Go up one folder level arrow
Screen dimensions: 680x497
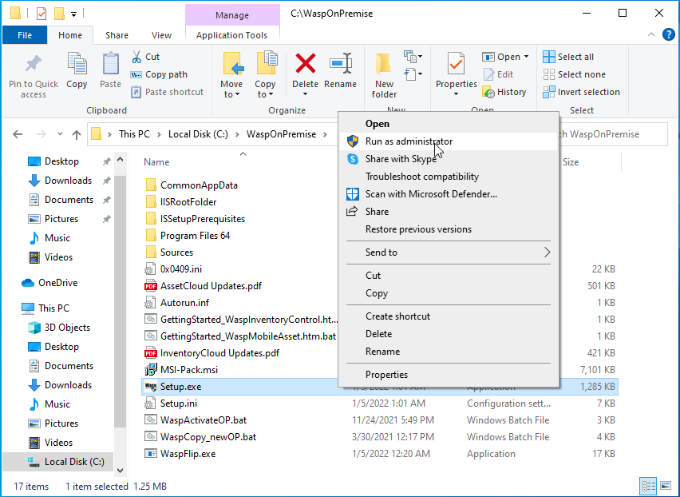(77, 134)
